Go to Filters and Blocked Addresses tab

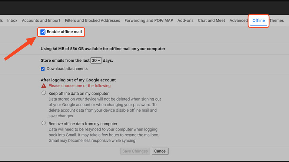tap(92, 21)
